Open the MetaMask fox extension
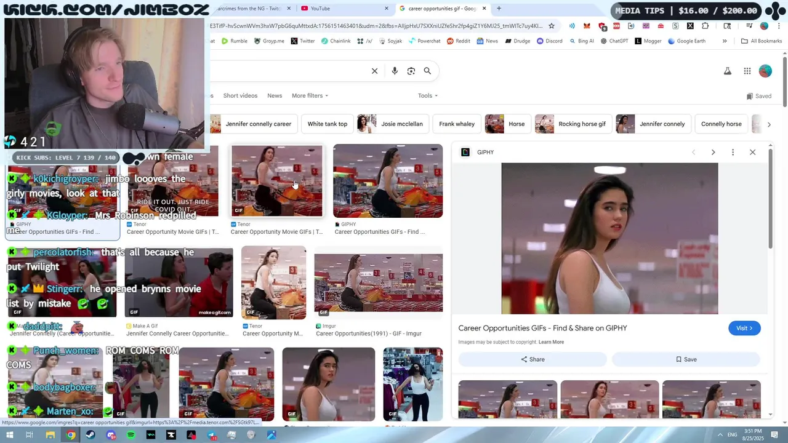The height and width of the screenshot is (443, 788). pyautogui.click(x=587, y=26)
